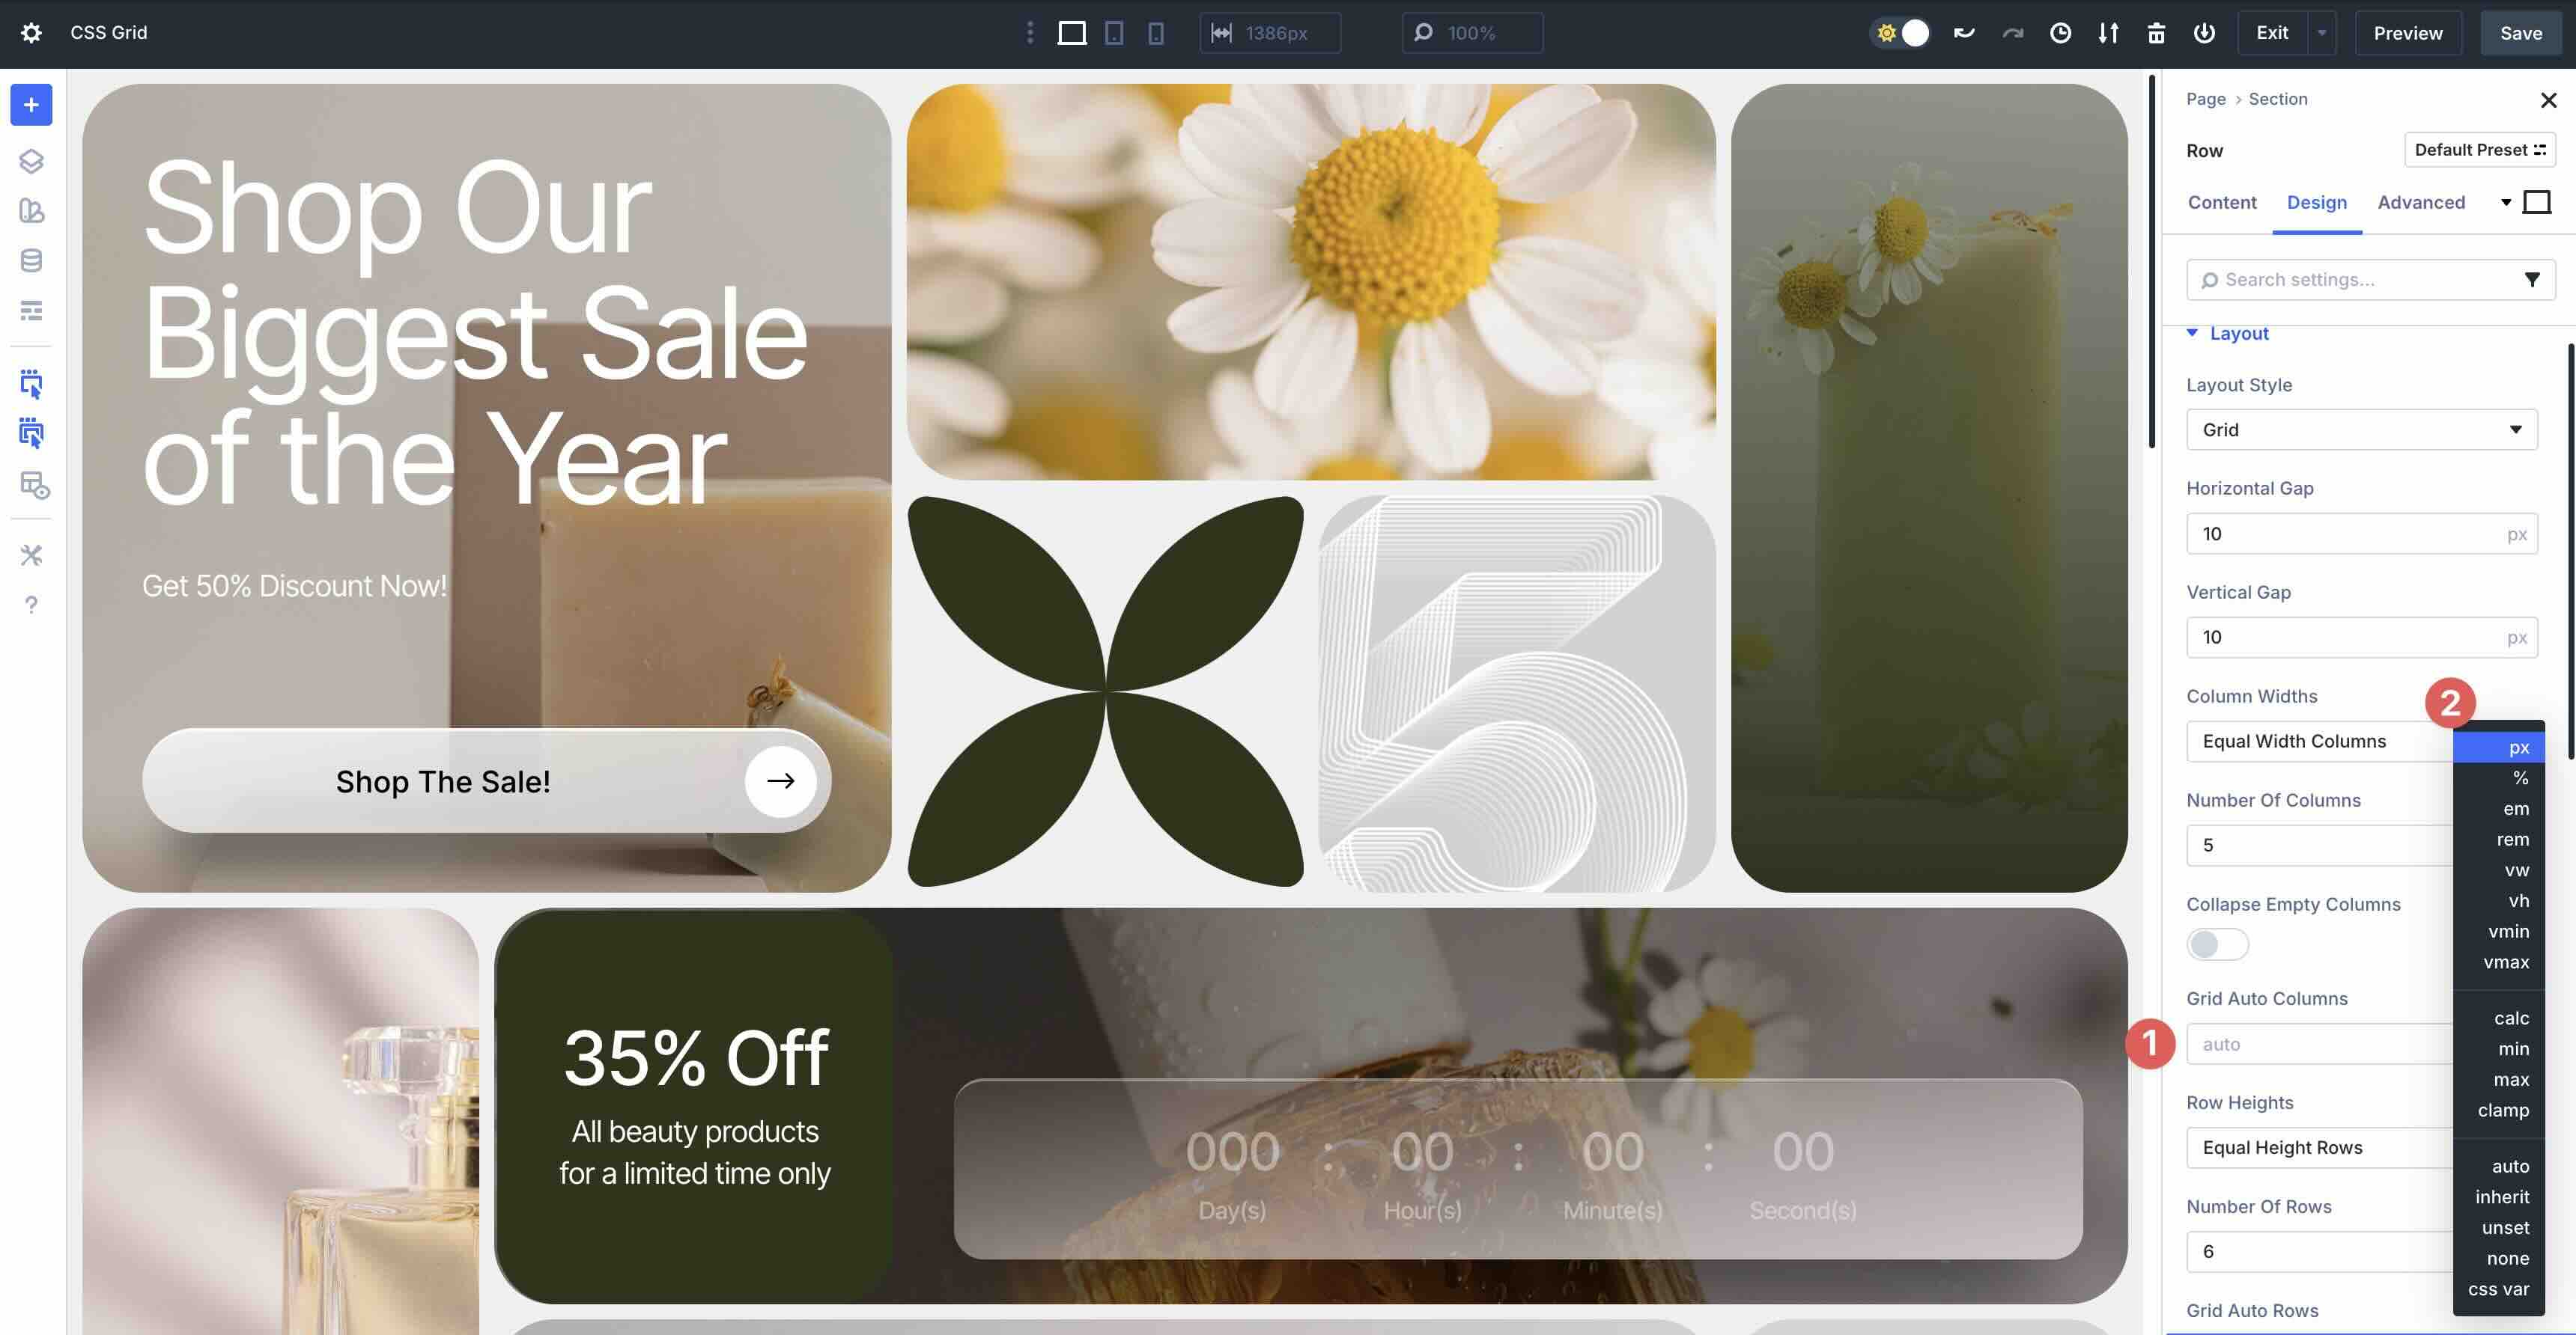Image resolution: width=2576 pixels, height=1335 pixels.
Task: Select the phone view icon
Action: [1156, 33]
